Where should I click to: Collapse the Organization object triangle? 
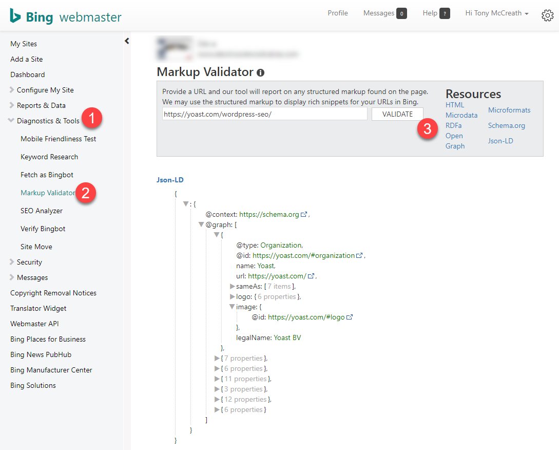click(217, 235)
